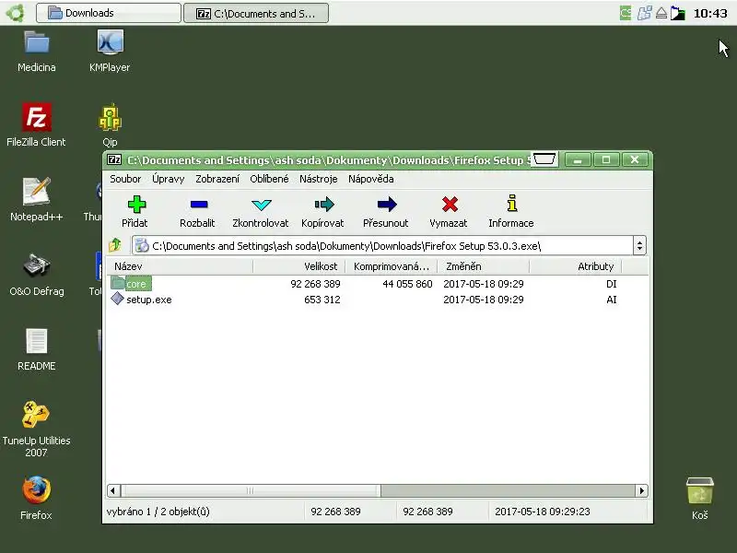The height and width of the screenshot is (553, 737).
Task: Click status text vybráno 1 / 2 objekt(ů)
Action: coord(158,512)
